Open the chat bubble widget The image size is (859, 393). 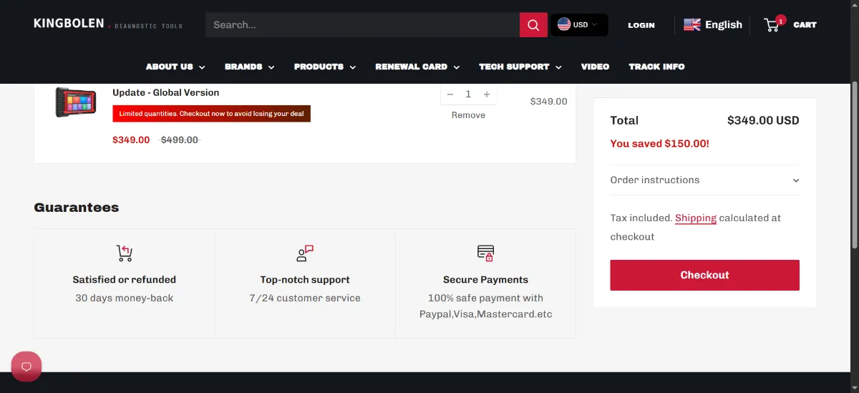(x=26, y=367)
